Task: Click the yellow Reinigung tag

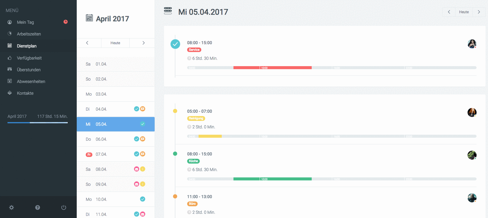Action: tap(196, 118)
